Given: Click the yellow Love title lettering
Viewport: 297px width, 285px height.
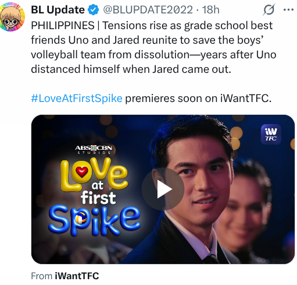Looking at the screenshot, I should click(x=94, y=174).
